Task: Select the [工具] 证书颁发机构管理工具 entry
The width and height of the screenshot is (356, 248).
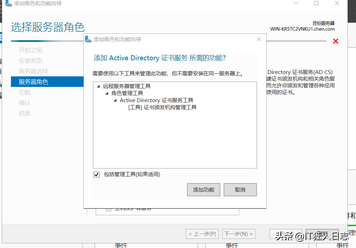Action: pos(162,107)
